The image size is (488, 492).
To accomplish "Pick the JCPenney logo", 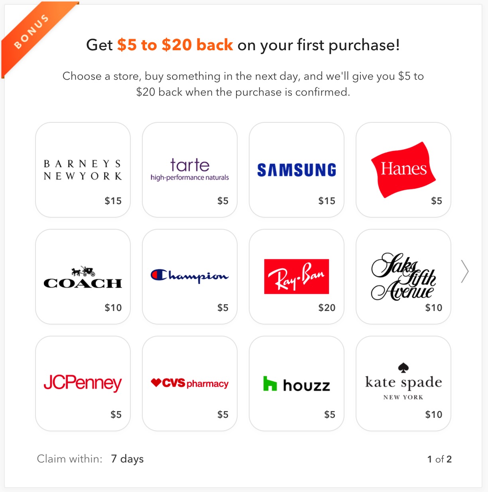I will tap(83, 383).
